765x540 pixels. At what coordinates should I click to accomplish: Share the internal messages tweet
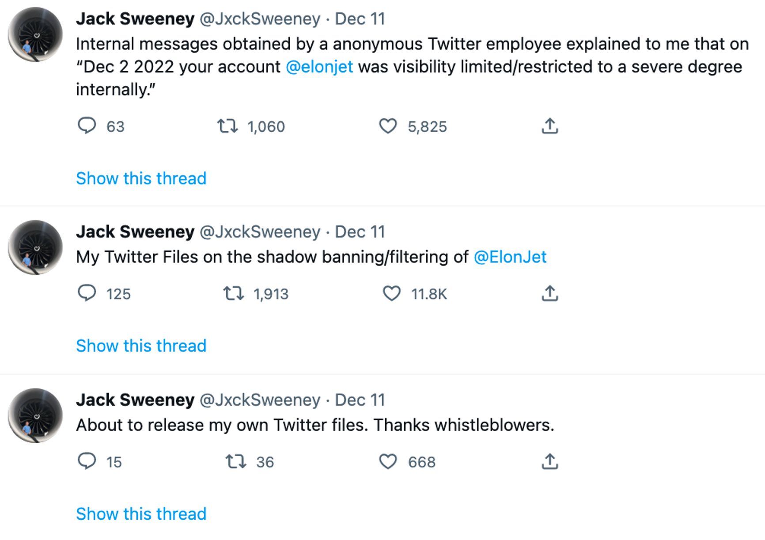(x=549, y=126)
